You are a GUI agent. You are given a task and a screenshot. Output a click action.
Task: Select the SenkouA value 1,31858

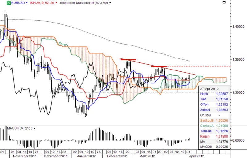(x=222, y=126)
